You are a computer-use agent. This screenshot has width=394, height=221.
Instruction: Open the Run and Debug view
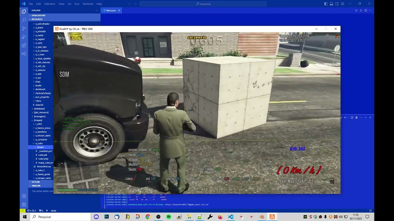[x=24, y=37]
